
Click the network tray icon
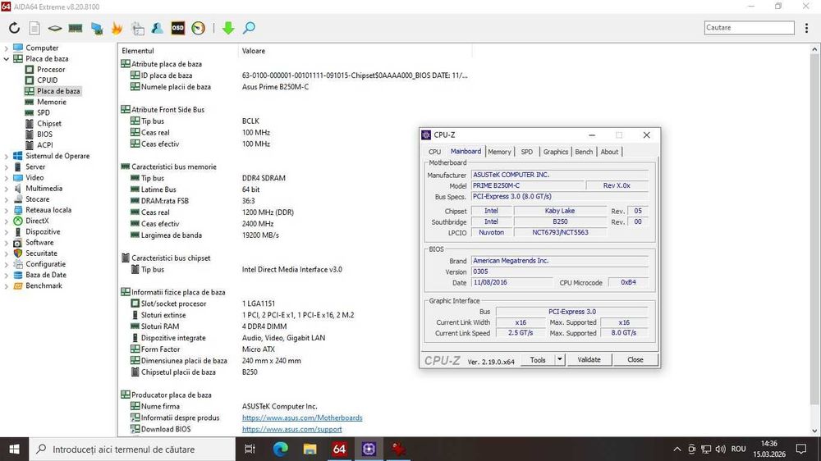tap(706, 449)
